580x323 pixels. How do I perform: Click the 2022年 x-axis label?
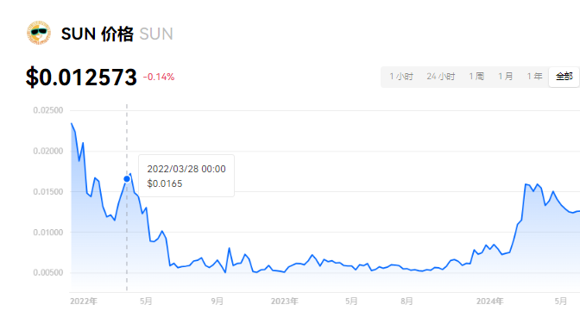tap(84, 301)
